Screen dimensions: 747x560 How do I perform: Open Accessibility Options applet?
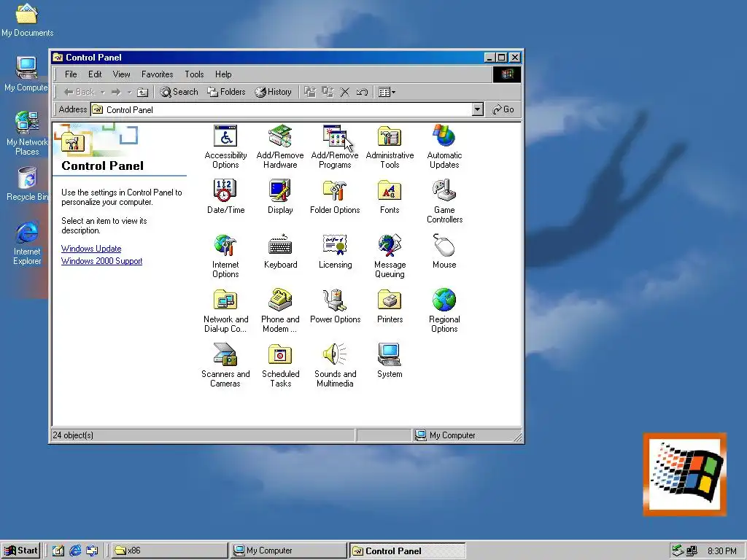(225, 147)
